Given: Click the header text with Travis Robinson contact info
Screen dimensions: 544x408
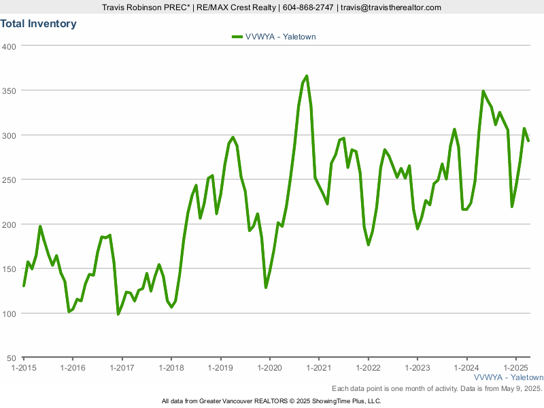Looking at the screenshot, I should pos(271,7).
